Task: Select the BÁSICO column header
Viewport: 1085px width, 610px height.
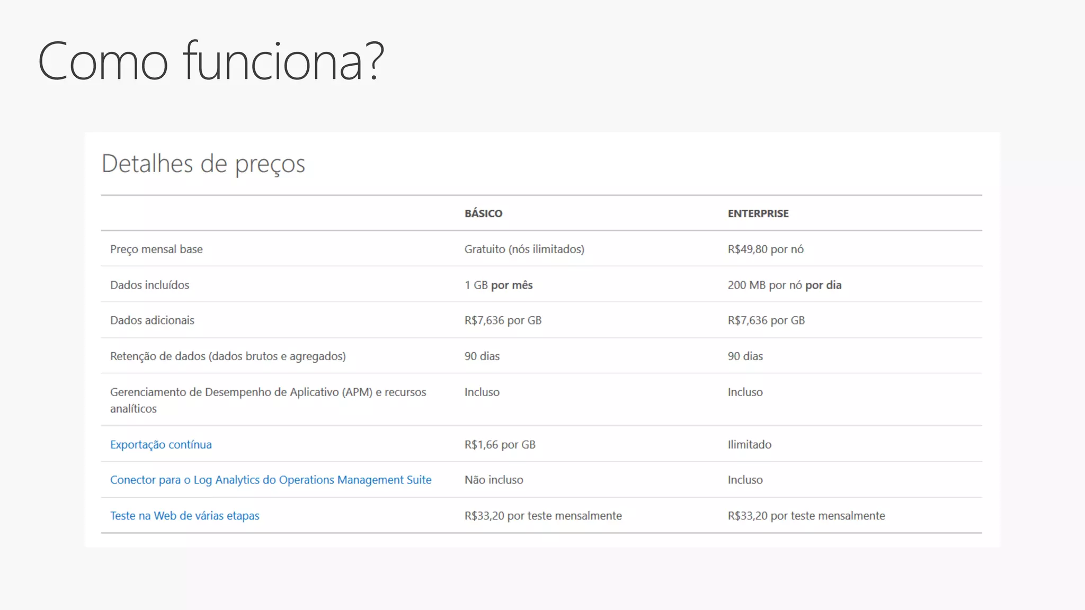Action: pyautogui.click(x=483, y=213)
